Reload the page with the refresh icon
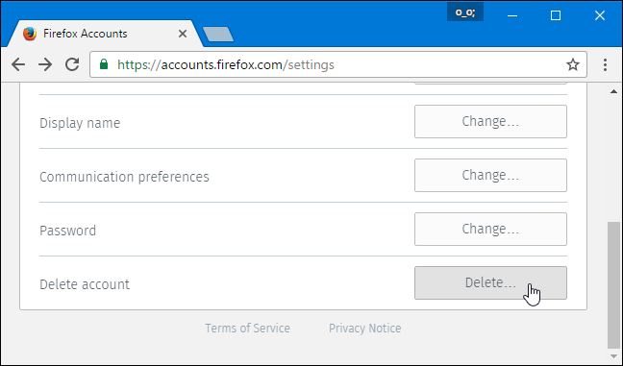This screenshot has height=366, width=623. (72, 64)
